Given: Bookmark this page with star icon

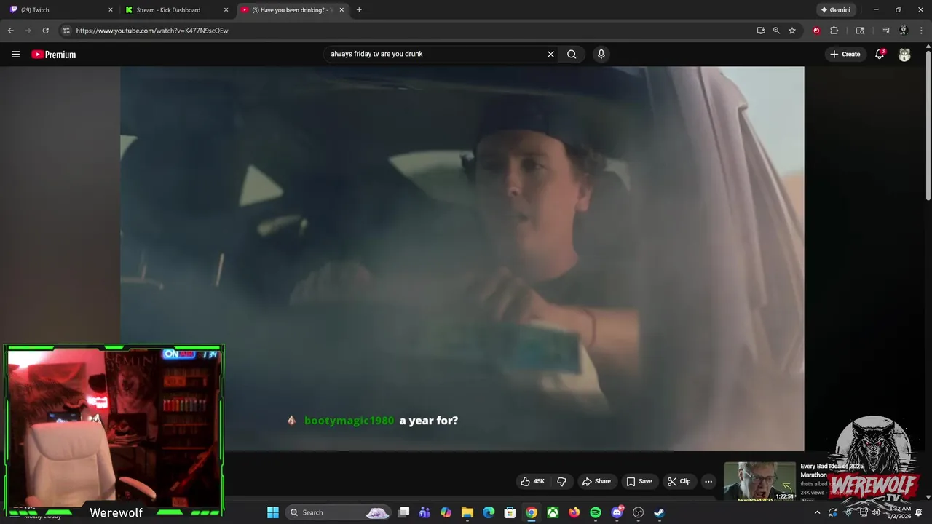Looking at the screenshot, I should 792,31.
